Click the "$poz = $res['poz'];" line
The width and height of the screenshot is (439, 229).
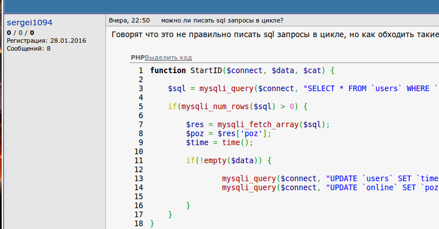point(229,133)
